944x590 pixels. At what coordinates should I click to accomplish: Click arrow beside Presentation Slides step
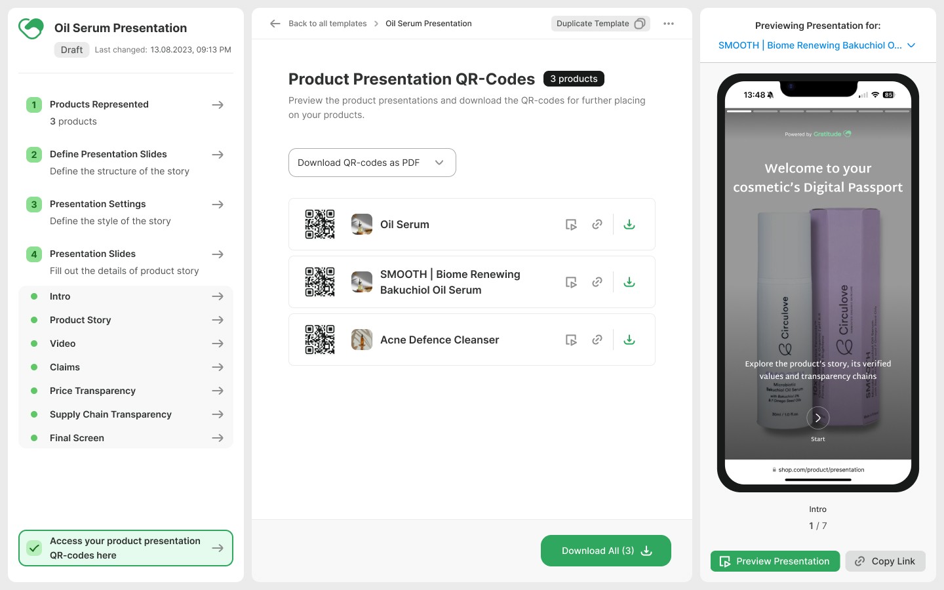218,254
